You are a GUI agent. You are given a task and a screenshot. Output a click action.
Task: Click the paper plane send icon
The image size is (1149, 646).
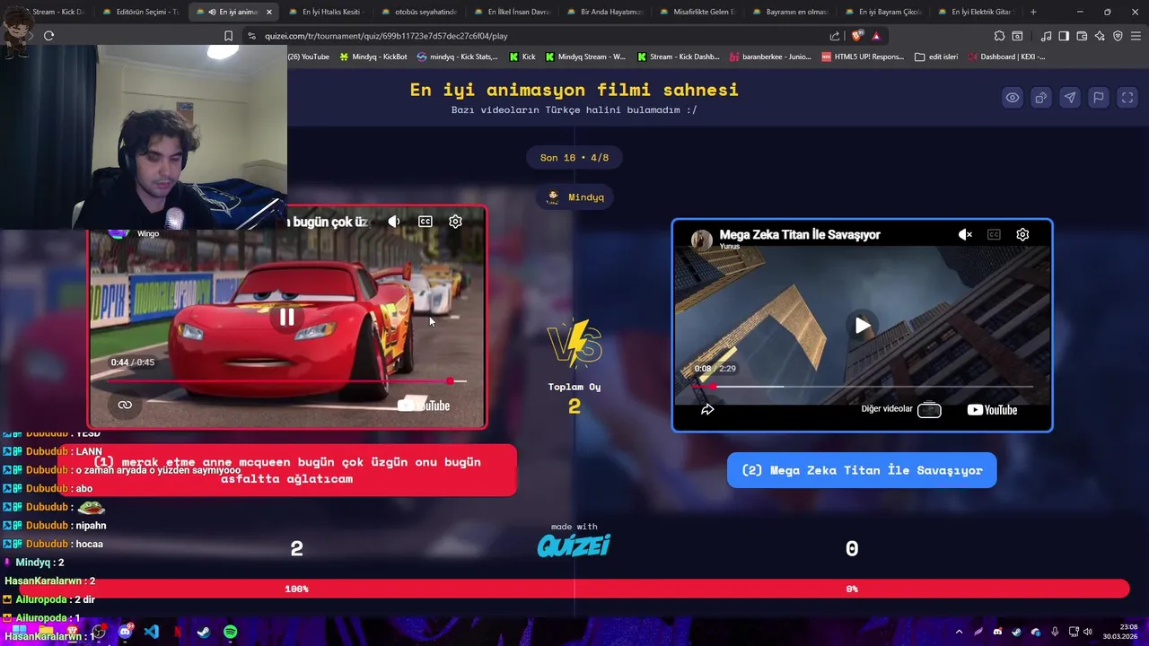pos(1070,98)
